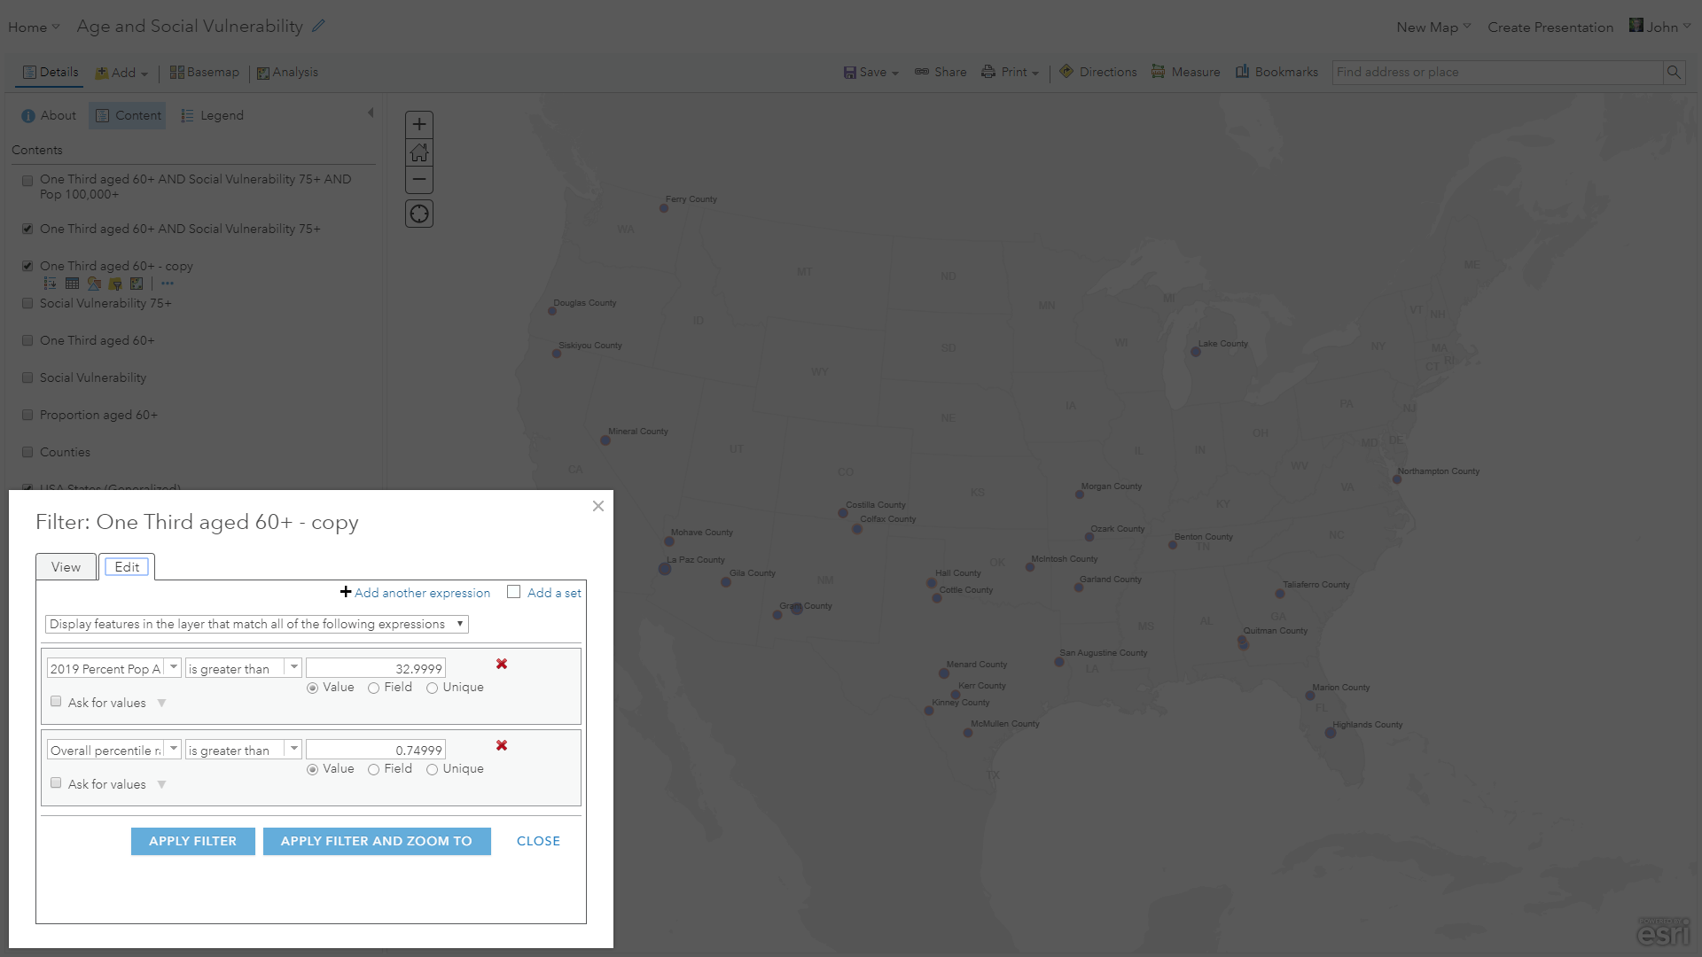Switch to the View tab in Filter
The image size is (1702, 957).
point(66,567)
